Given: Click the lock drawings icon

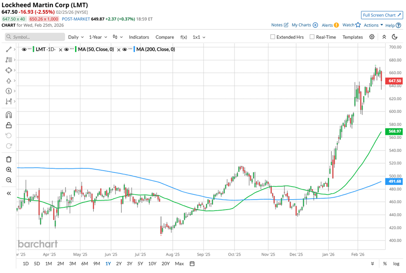Looking at the screenshot, I should pyautogui.click(x=8, y=125).
